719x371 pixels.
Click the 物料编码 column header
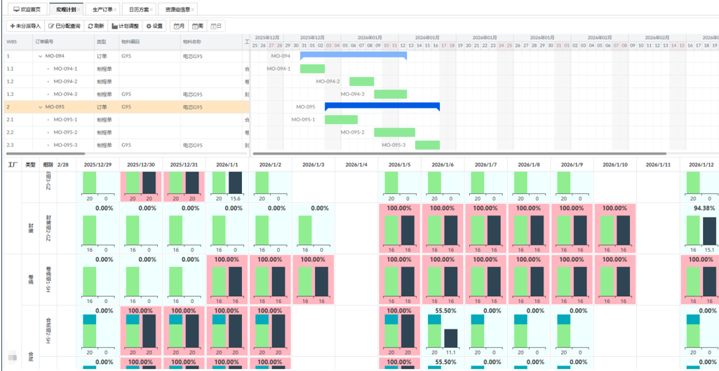(x=149, y=41)
